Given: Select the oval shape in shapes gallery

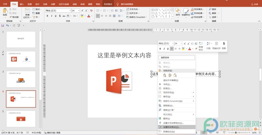Looking at the screenshot, I should (x=169, y=10).
